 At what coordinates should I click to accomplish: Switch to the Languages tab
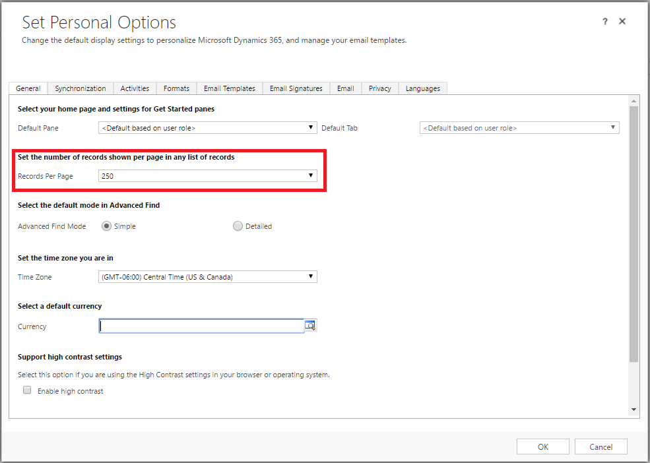(x=422, y=88)
